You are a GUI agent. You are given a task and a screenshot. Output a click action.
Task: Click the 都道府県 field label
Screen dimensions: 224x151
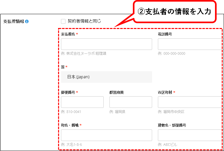click(116, 92)
